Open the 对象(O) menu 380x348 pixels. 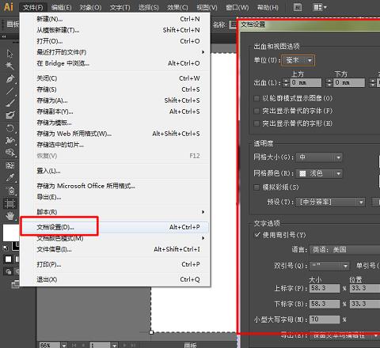tap(90, 7)
